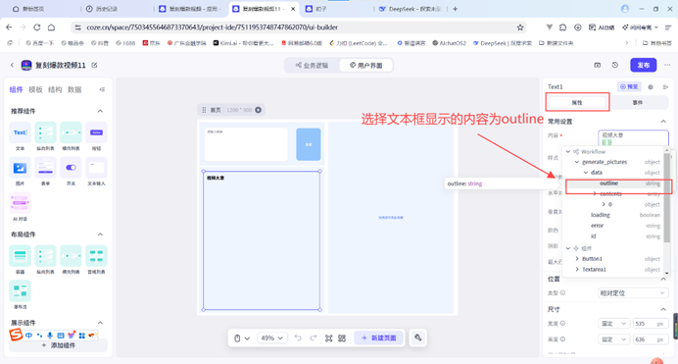Open the position type dropdown
678x364 pixels.
click(633, 293)
